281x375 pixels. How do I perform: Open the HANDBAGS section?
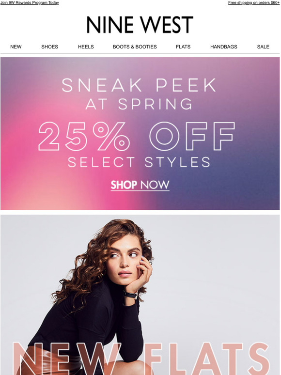224,47
